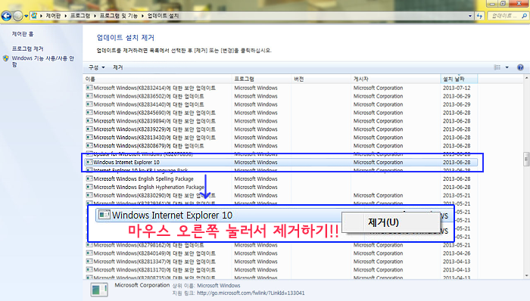530x301 pixels.
Task: Open 제어판 홈 link
Action: (23, 34)
